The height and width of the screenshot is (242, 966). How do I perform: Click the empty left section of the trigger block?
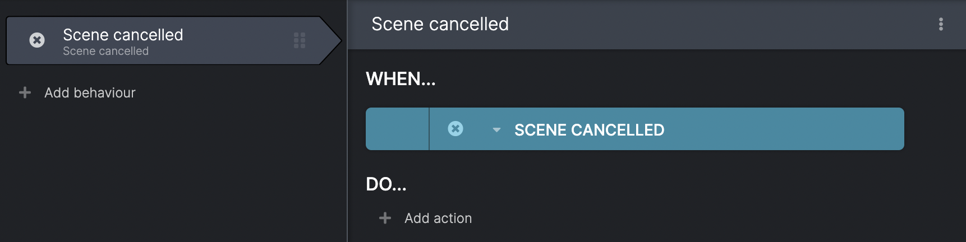(397, 129)
